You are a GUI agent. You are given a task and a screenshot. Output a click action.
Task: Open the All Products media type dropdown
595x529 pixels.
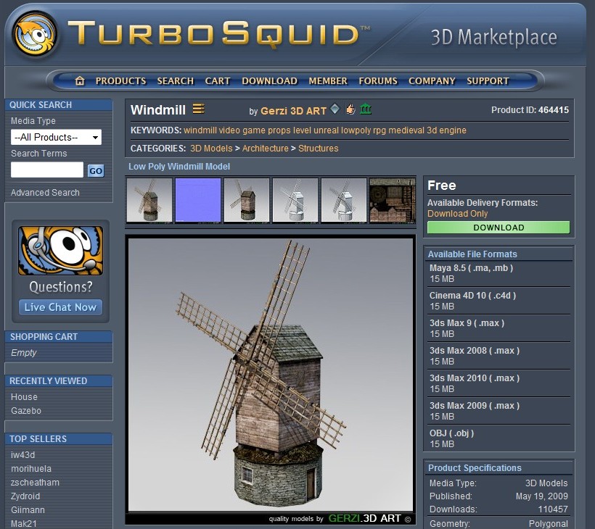(x=56, y=138)
